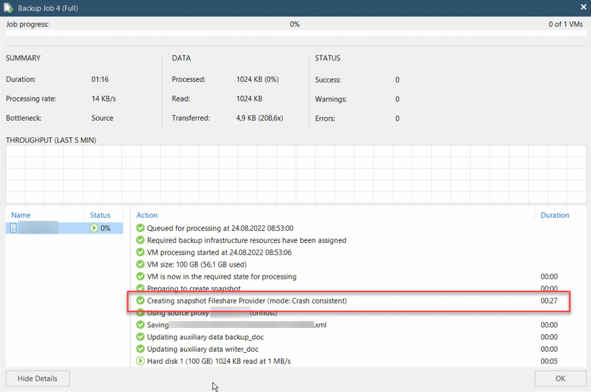Click the VM icon in the Name column
The image size is (591, 392).
coord(13,228)
